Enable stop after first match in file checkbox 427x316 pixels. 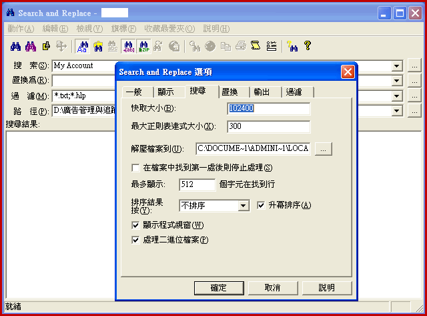(136, 168)
